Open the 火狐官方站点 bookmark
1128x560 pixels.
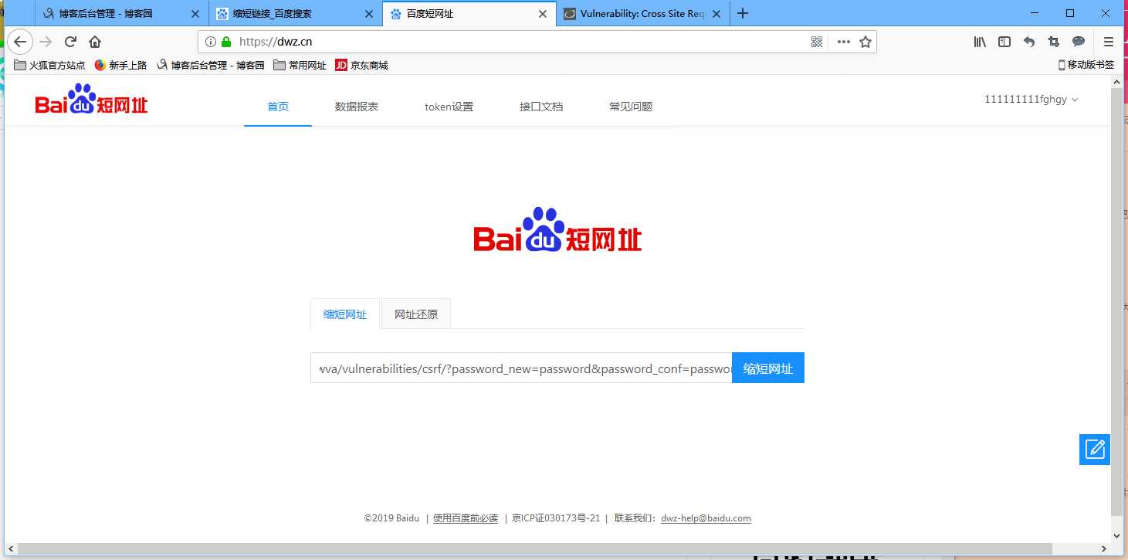click(x=49, y=66)
